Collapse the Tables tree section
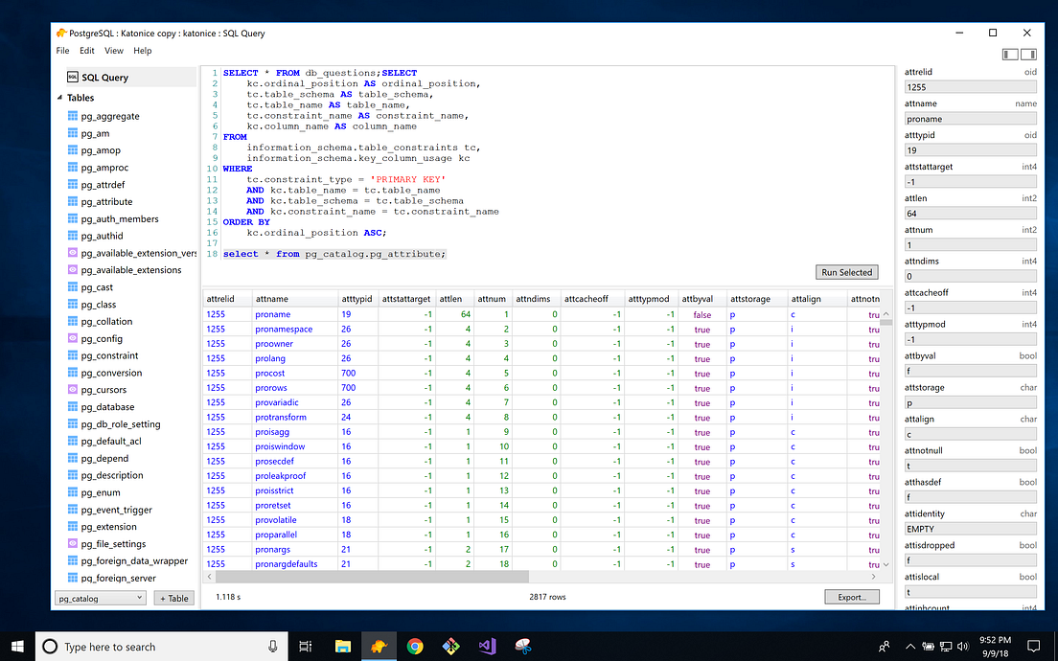 pos(60,97)
